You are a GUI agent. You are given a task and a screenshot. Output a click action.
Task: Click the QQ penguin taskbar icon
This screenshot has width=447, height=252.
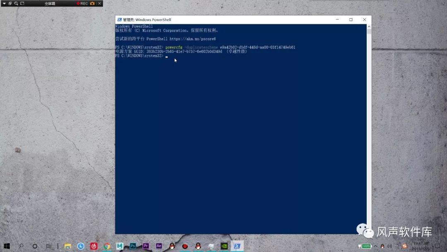point(172,246)
